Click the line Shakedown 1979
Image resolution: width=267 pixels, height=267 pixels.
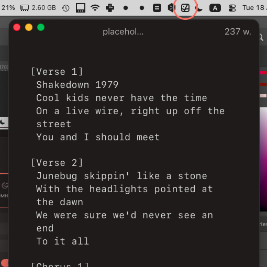pyautogui.click(x=77, y=85)
